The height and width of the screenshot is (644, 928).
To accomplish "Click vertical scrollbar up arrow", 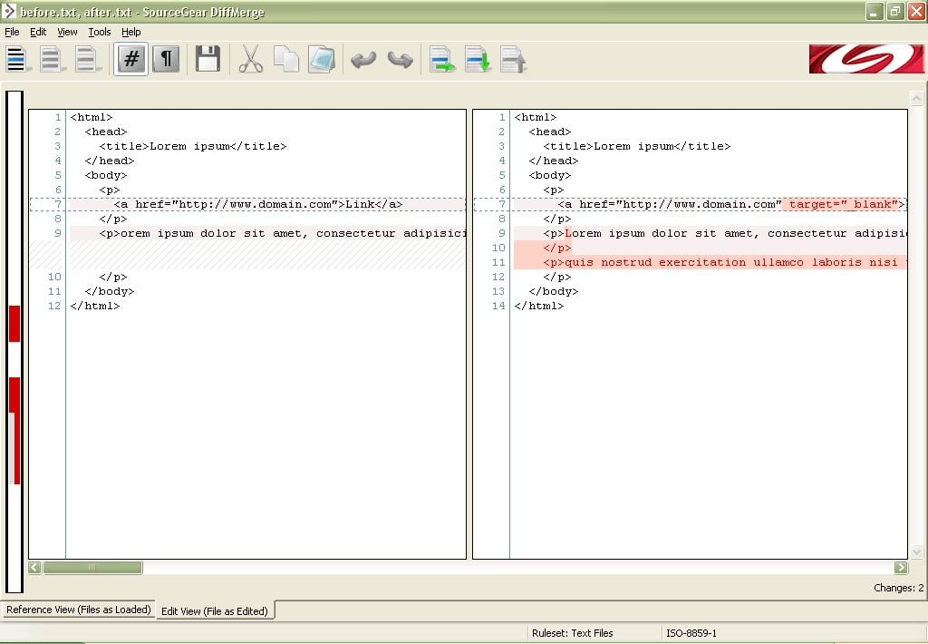I will coord(916,98).
